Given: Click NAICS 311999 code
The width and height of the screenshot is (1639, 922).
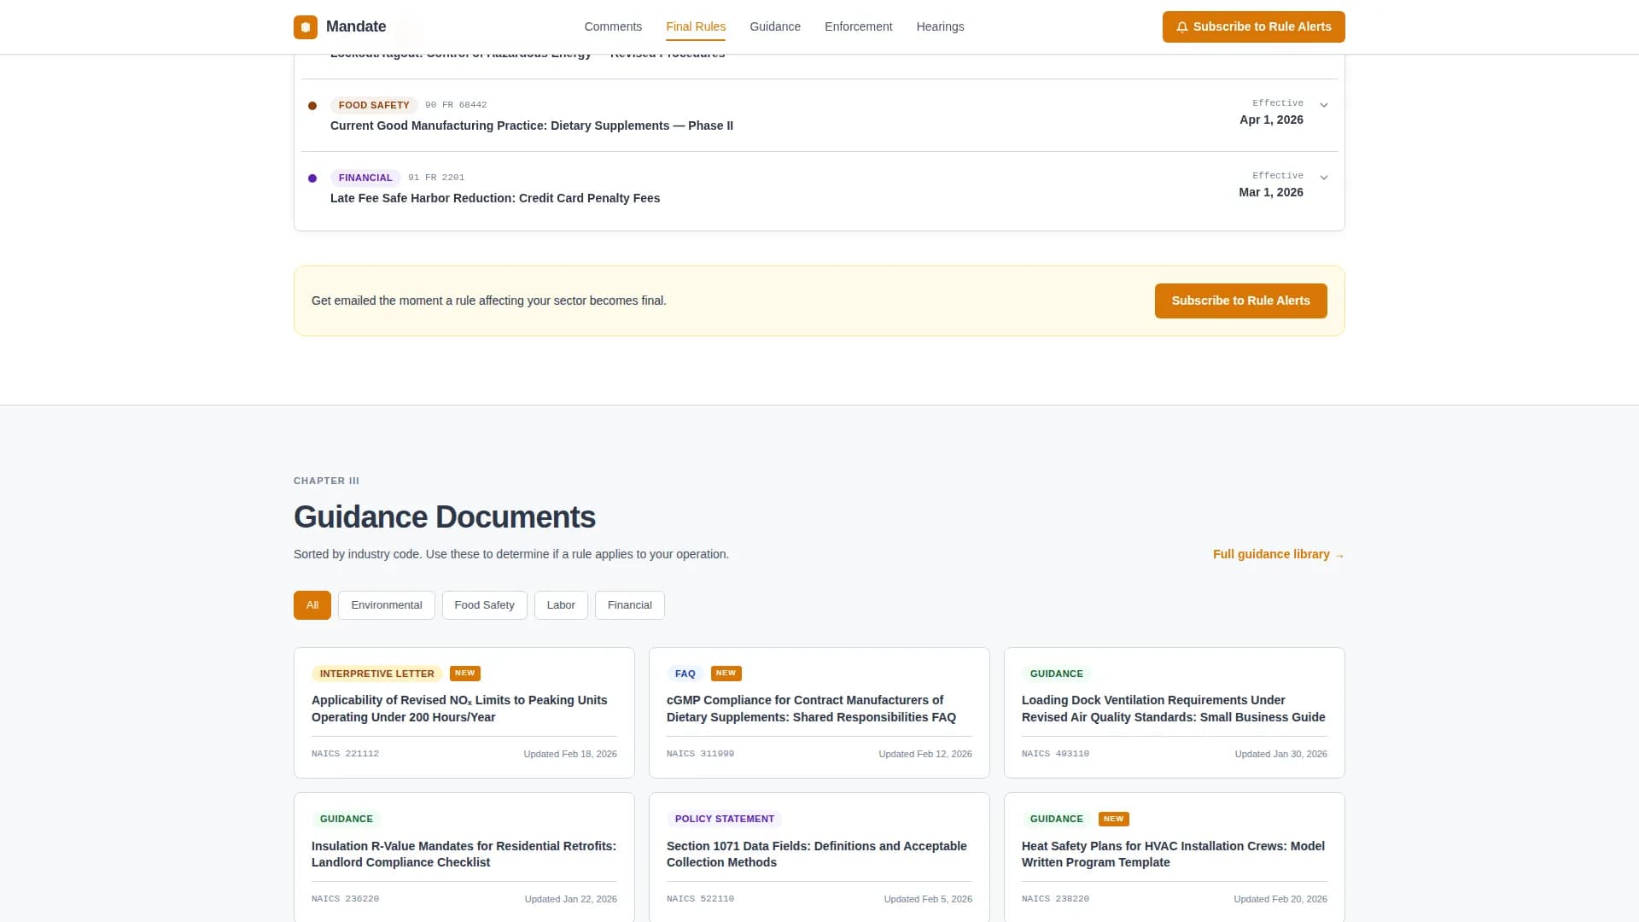Looking at the screenshot, I should tap(700, 754).
